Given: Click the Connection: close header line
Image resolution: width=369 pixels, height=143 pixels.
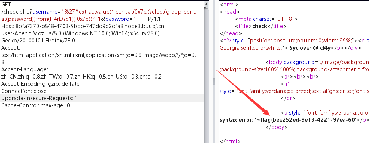Looking at the screenshot, I should [24, 91].
